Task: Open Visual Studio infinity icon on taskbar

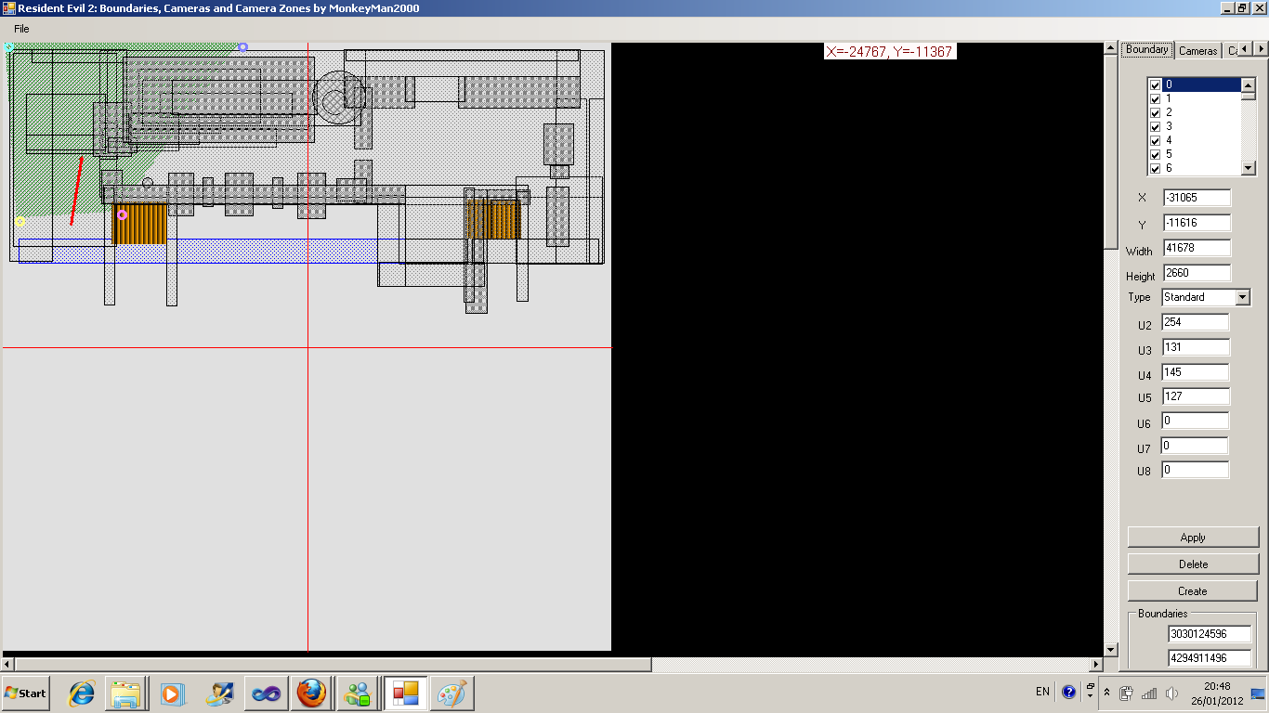Action: pos(266,694)
